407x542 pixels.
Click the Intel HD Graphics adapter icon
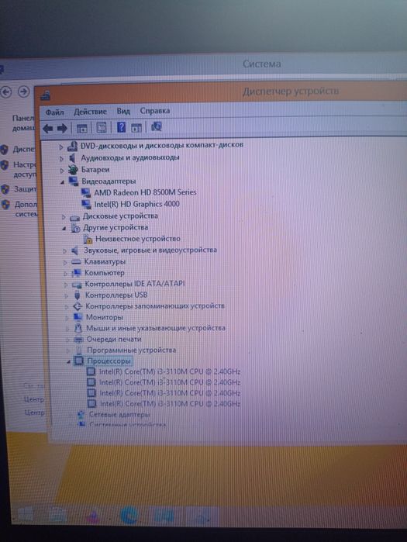[x=86, y=204]
